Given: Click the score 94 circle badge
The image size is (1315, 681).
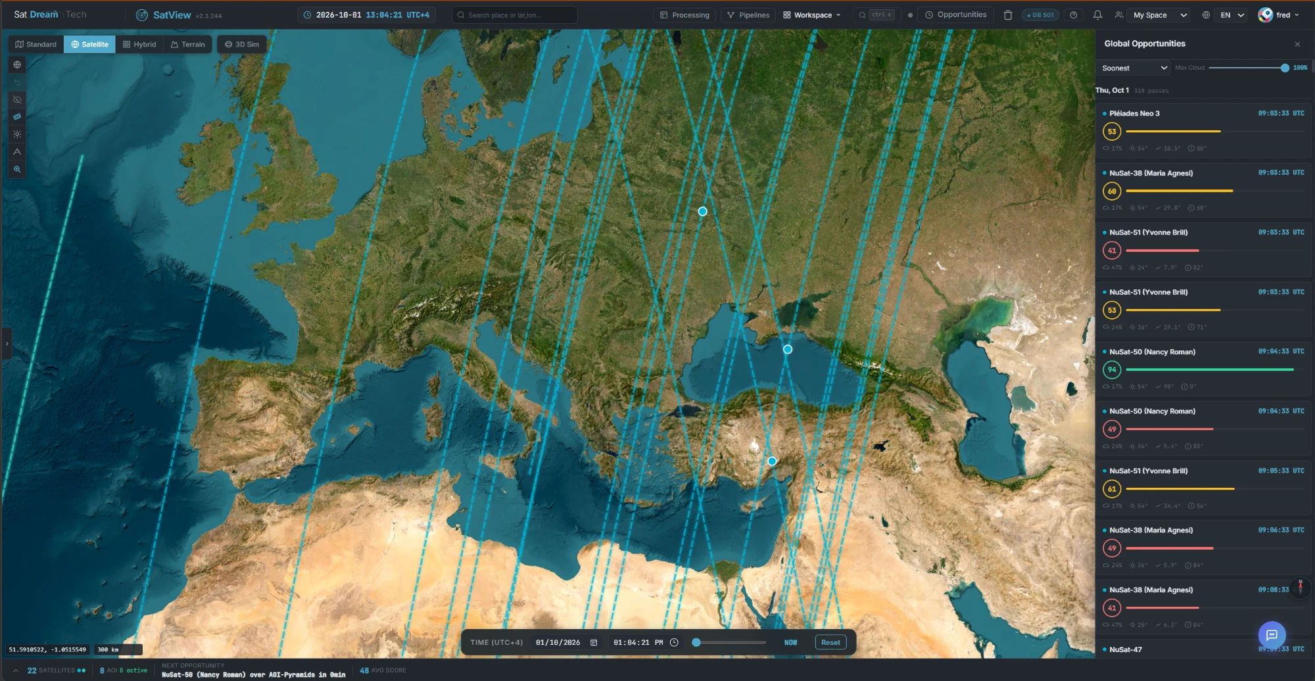Looking at the screenshot, I should click(1112, 369).
